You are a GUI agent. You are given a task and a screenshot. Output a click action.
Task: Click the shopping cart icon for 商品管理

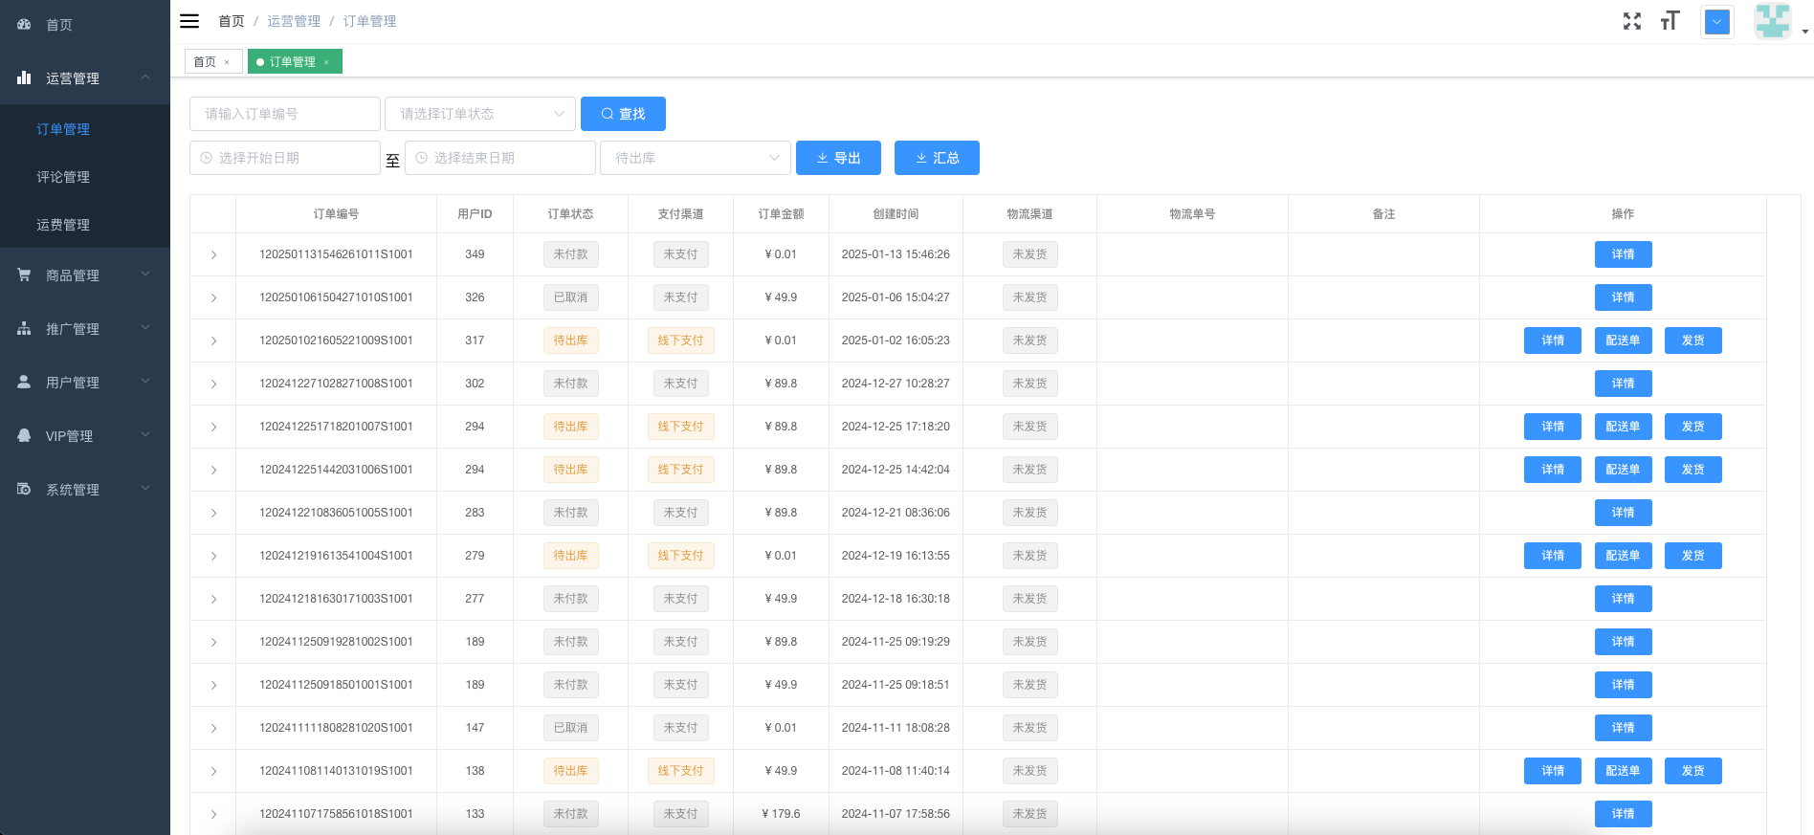tap(24, 275)
